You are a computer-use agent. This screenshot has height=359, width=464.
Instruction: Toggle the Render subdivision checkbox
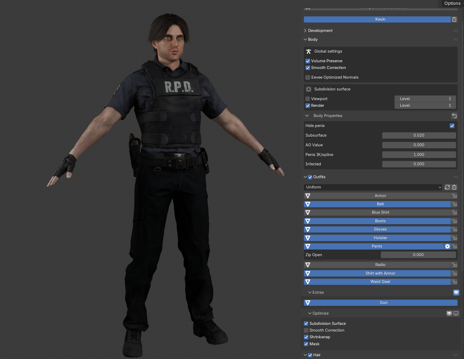[308, 106]
